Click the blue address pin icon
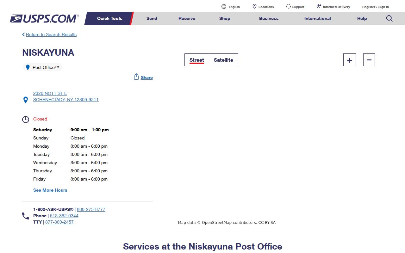This screenshot has width=405, height=253. pos(26,100)
